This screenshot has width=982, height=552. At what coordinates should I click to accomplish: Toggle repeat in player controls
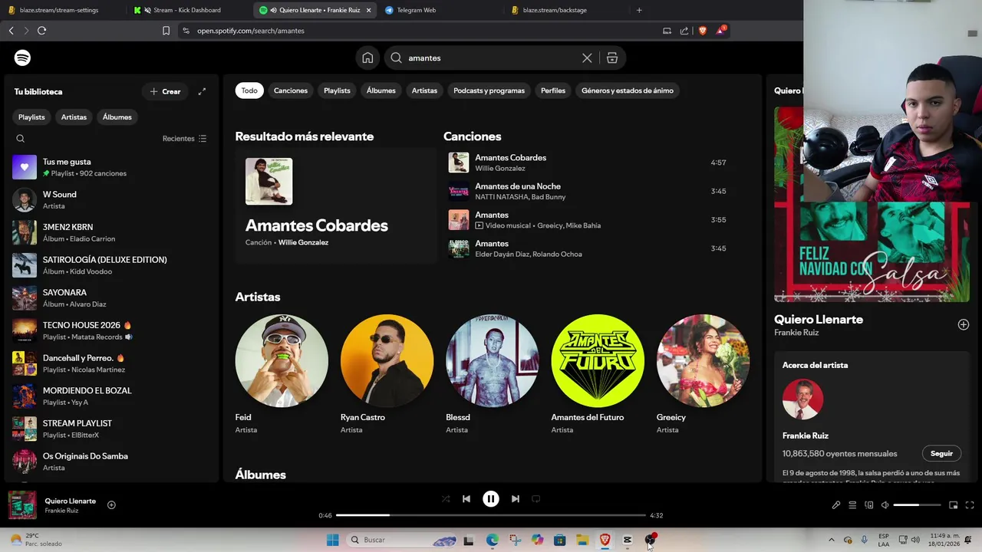pos(536,498)
